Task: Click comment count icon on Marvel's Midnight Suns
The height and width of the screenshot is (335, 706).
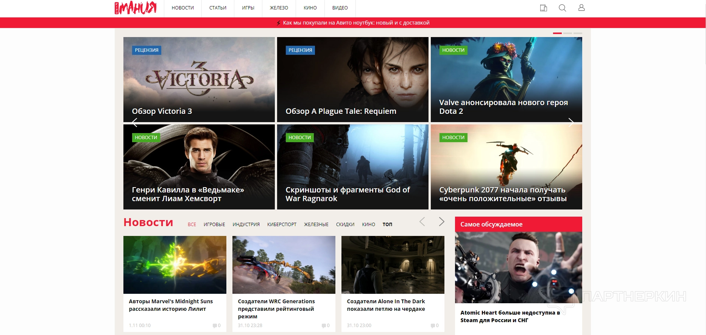Action: tap(215, 326)
